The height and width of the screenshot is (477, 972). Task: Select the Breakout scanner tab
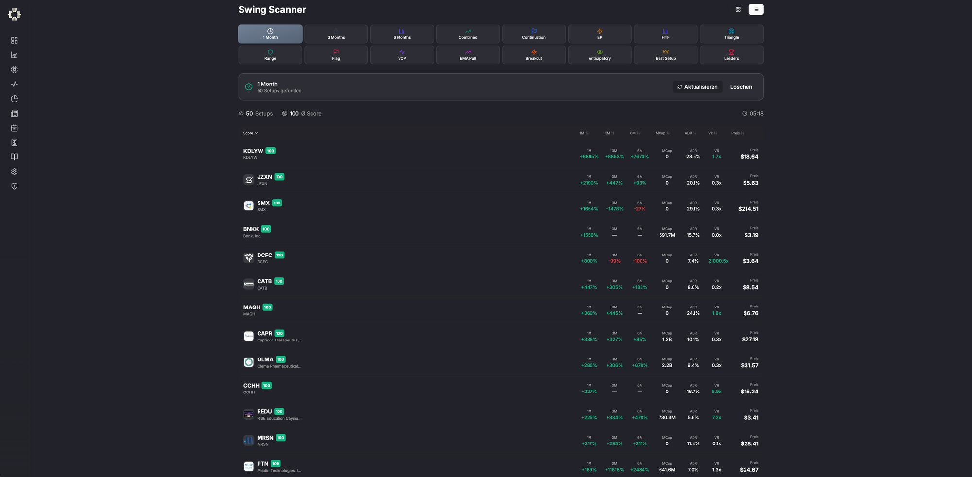tap(534, 55)
